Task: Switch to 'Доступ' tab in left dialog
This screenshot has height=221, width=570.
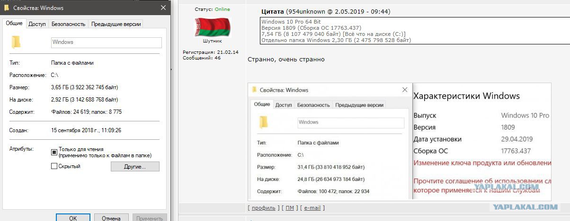Action: [x=37, y=24]
